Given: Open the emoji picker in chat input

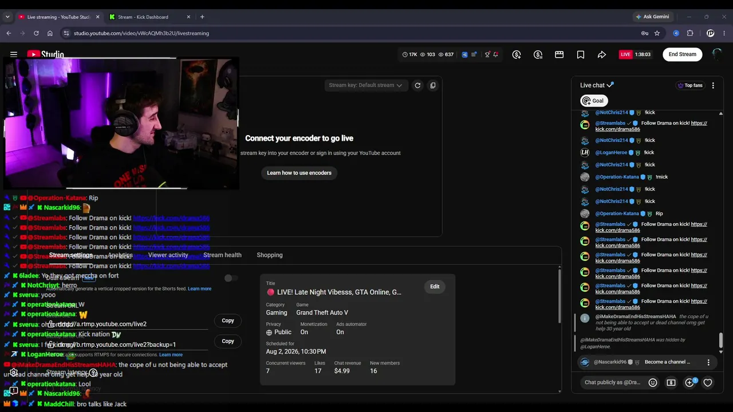Looking at the screenshot, I should [x=653, y=382].
